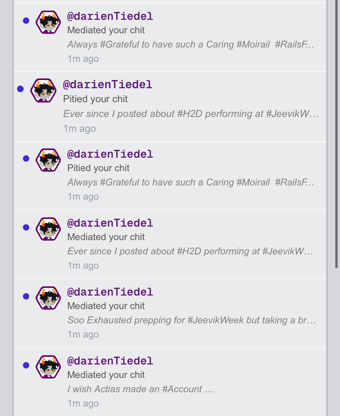Open @darienTiedel's profile from the mediated #Grateful notification
340x416 pixels.
[x=110, y=16]
